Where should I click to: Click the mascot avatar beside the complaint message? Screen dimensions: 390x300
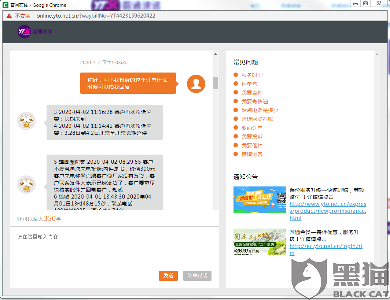(26, 121)
